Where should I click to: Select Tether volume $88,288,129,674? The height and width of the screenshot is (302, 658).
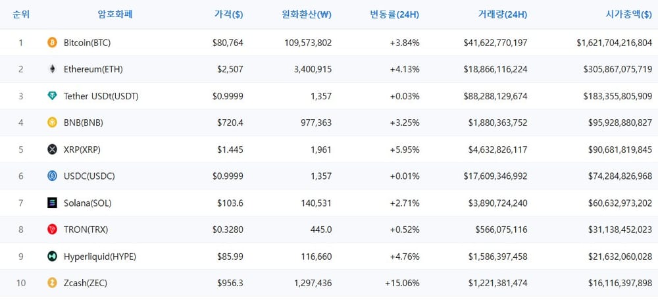495,96
